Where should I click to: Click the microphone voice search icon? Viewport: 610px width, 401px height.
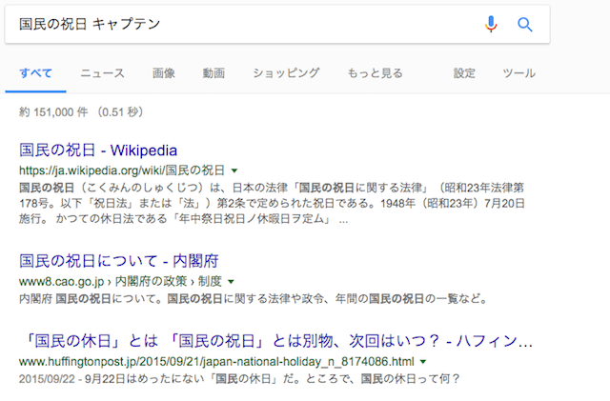click(x=491, y=24)
